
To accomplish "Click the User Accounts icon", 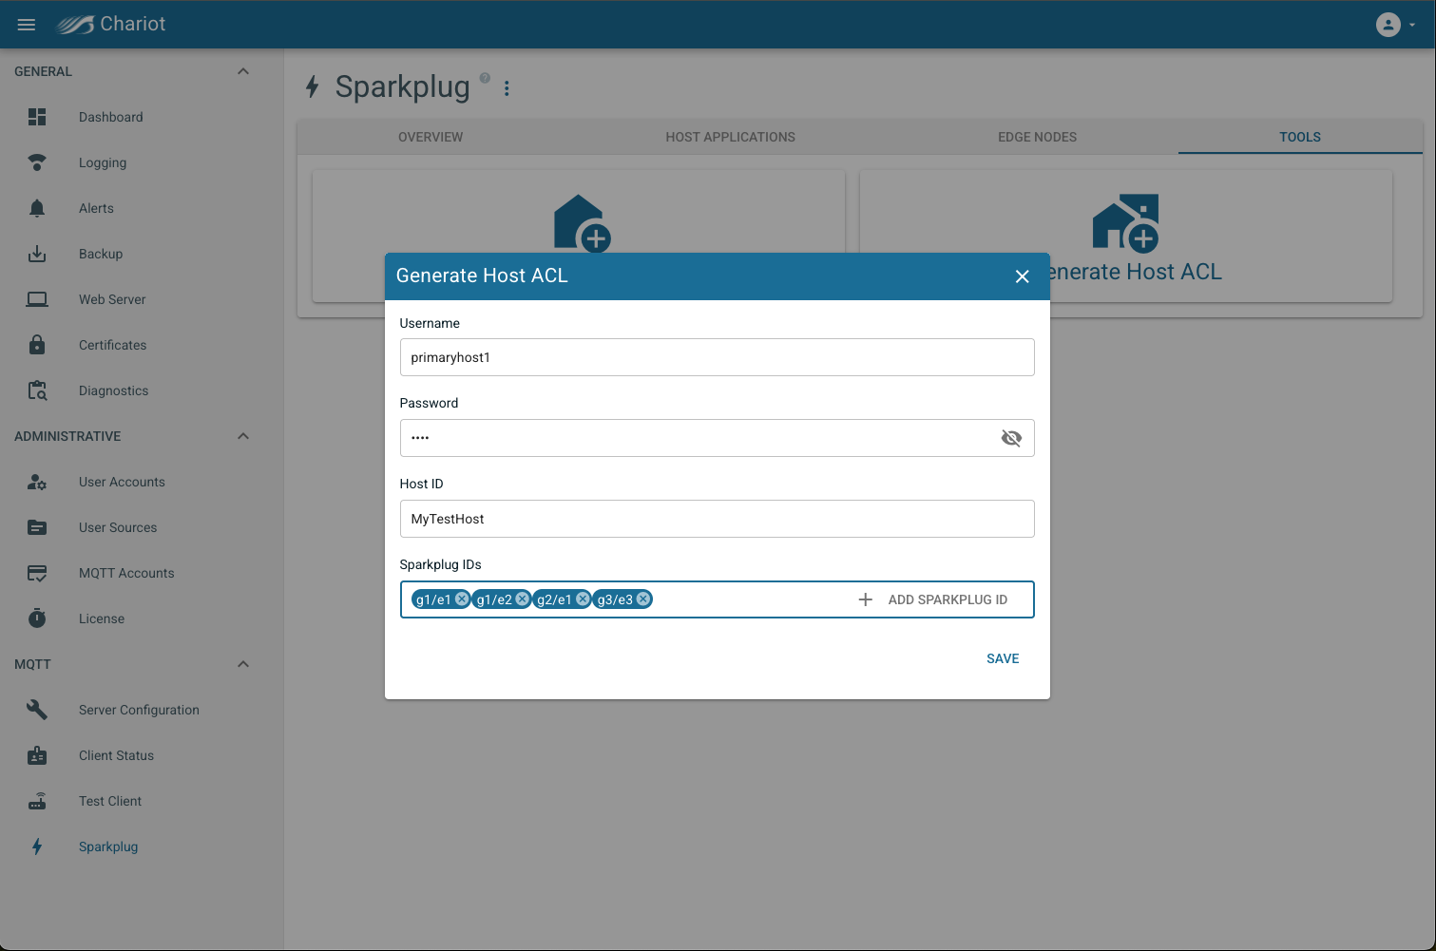I will click(37, 482).
